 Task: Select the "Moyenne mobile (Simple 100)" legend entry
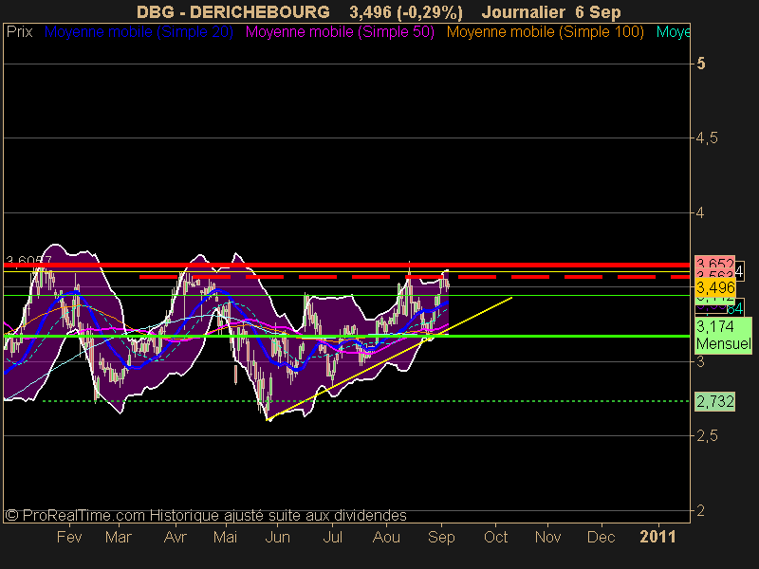(x=545, y=32)
